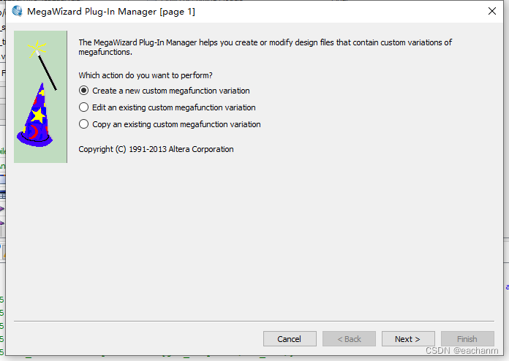The height and width of the screenshot is (361, 509).
Task: Click the MegaWizard globe icon in title bar
Action: [18, 12]
